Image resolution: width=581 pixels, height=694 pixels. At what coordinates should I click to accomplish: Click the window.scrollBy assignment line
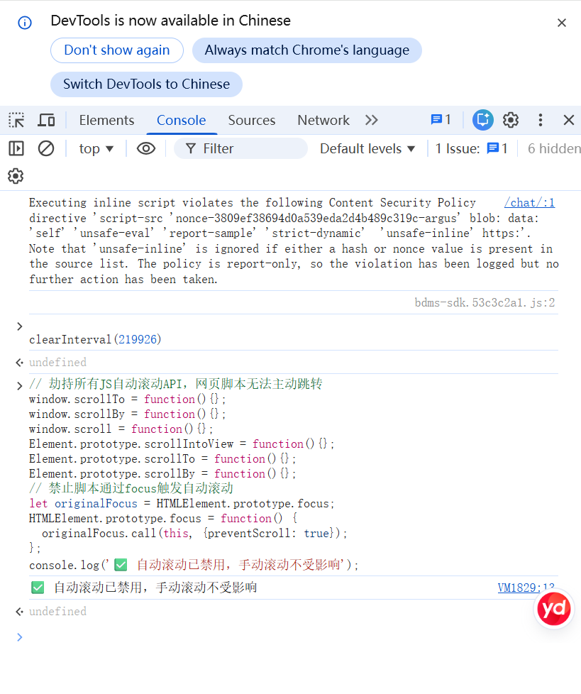tap(128, 414)
